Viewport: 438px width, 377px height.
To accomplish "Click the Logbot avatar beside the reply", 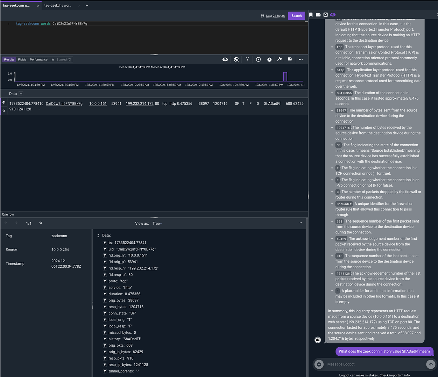I will tap(318, 340).
